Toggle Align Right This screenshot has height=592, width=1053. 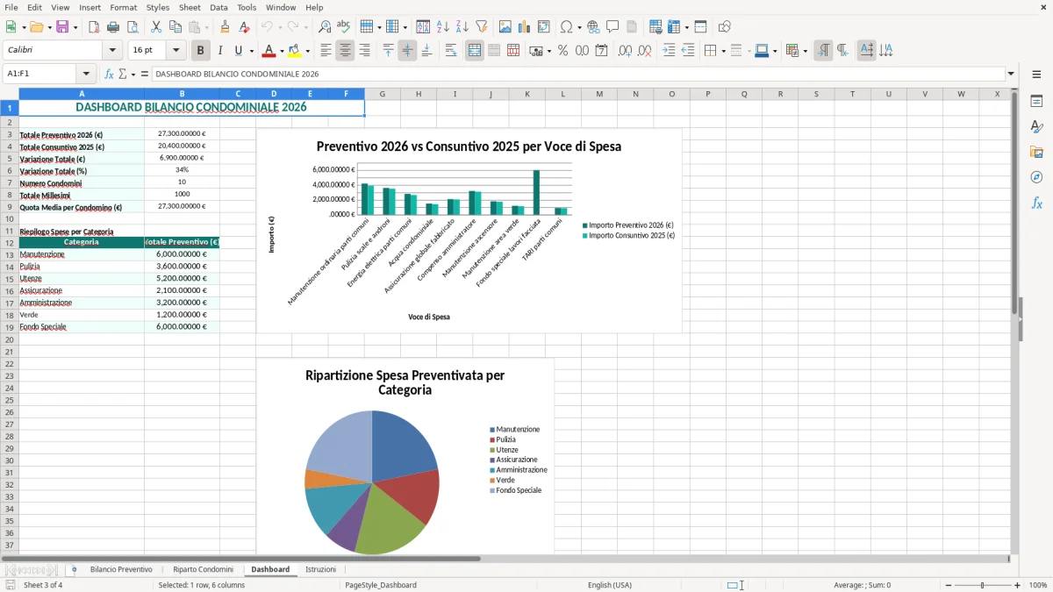tap(364, 51)
